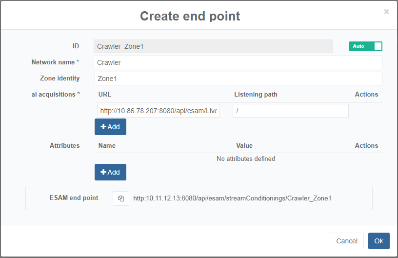
Task: Click the ID field showing Crawler_Zone1
Action: coord(213,46)
